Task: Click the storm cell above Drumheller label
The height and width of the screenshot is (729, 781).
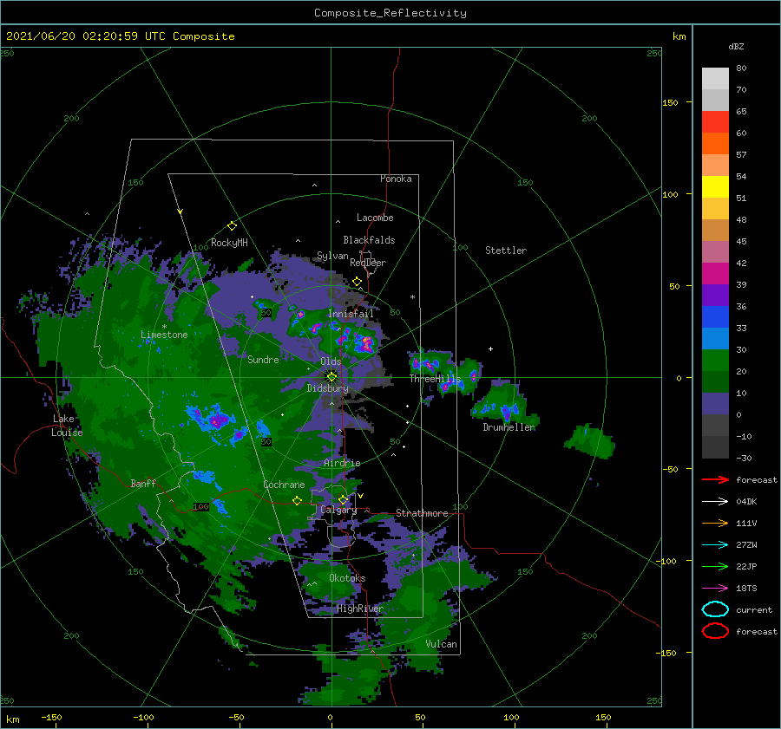Action: (x=503, y=406)
